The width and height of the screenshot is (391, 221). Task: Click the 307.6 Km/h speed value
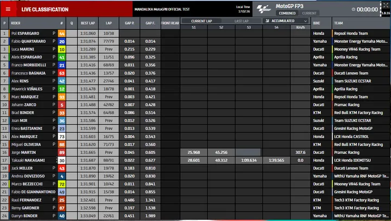pyautogui.click(x=300, y=152)
